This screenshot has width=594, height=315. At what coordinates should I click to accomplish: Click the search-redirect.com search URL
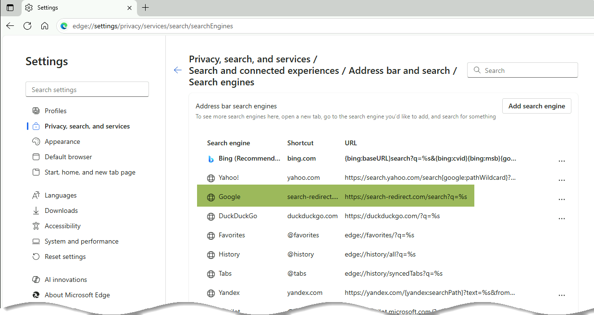406,197
